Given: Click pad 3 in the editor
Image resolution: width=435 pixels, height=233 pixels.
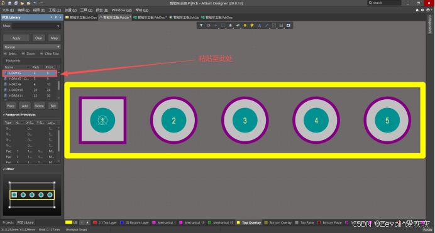Looking at the screenshot, I should (245, 120).
